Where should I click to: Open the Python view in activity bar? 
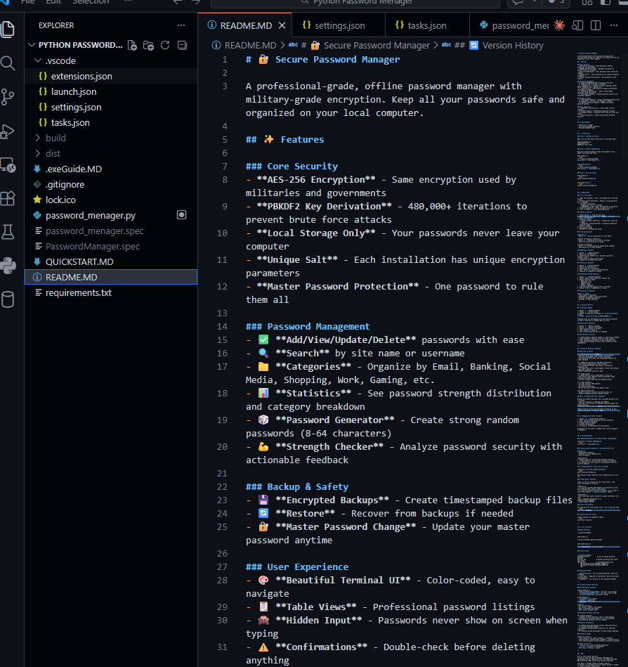click(x=8, y=266)
